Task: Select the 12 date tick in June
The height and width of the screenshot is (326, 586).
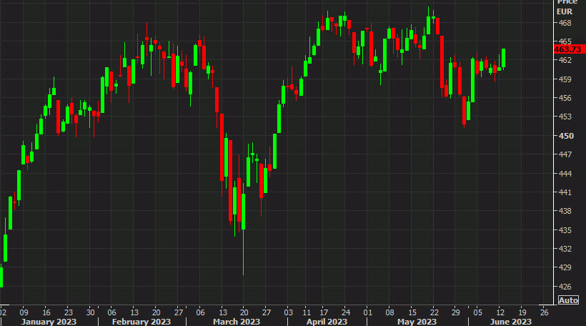Action: coord(500,312)
